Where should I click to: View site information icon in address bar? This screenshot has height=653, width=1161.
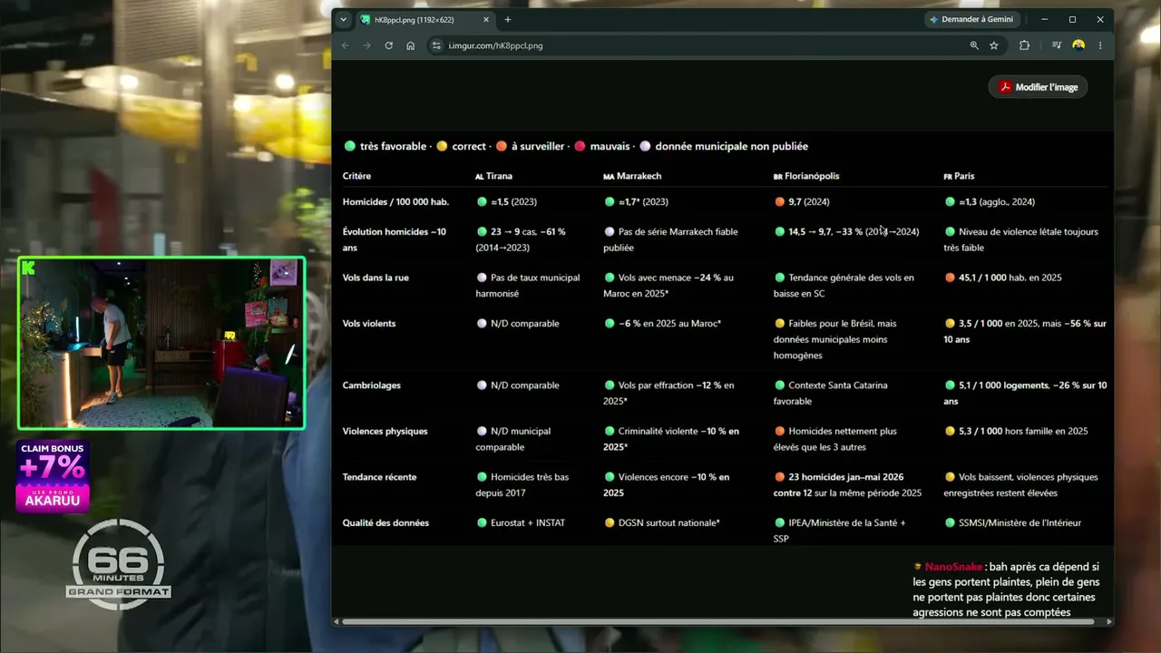pyautogui.click(x=436, y=45)
